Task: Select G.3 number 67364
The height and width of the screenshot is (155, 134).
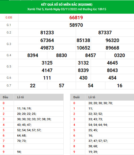Action: 47,40
